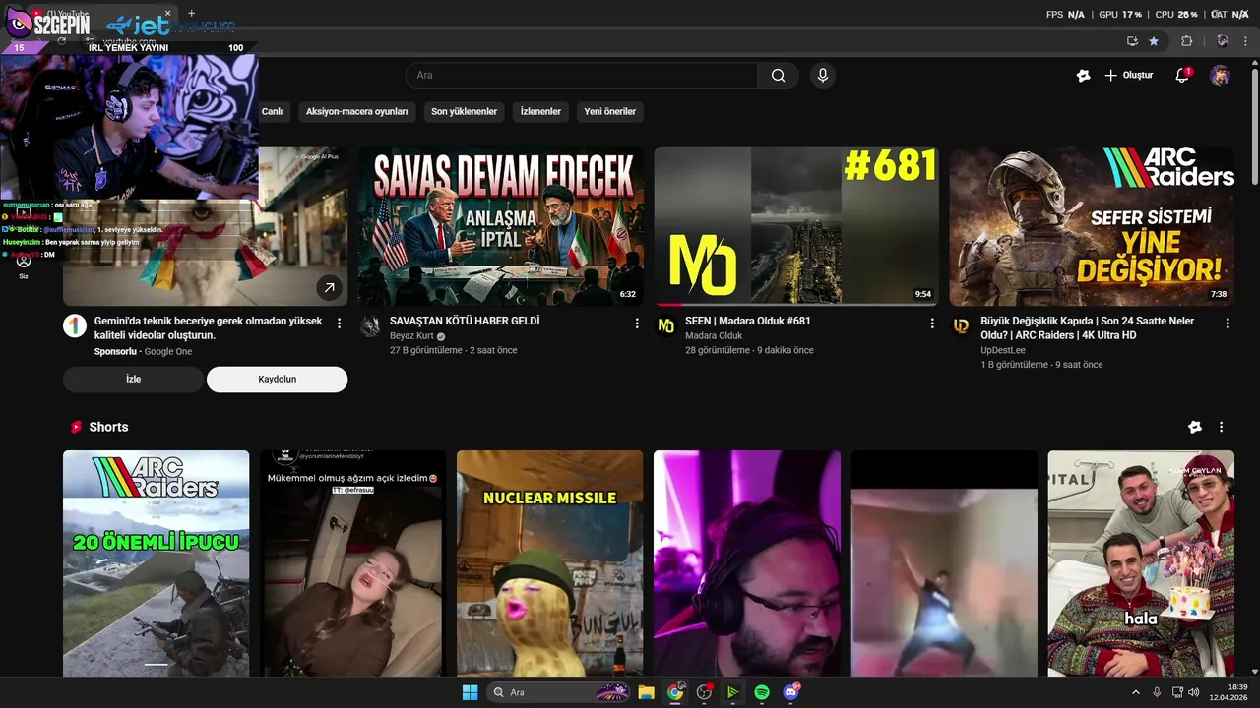The image size is (1260, 708).
Task: Click the Windows taskbar Ara search box
Action: (558, 692)
